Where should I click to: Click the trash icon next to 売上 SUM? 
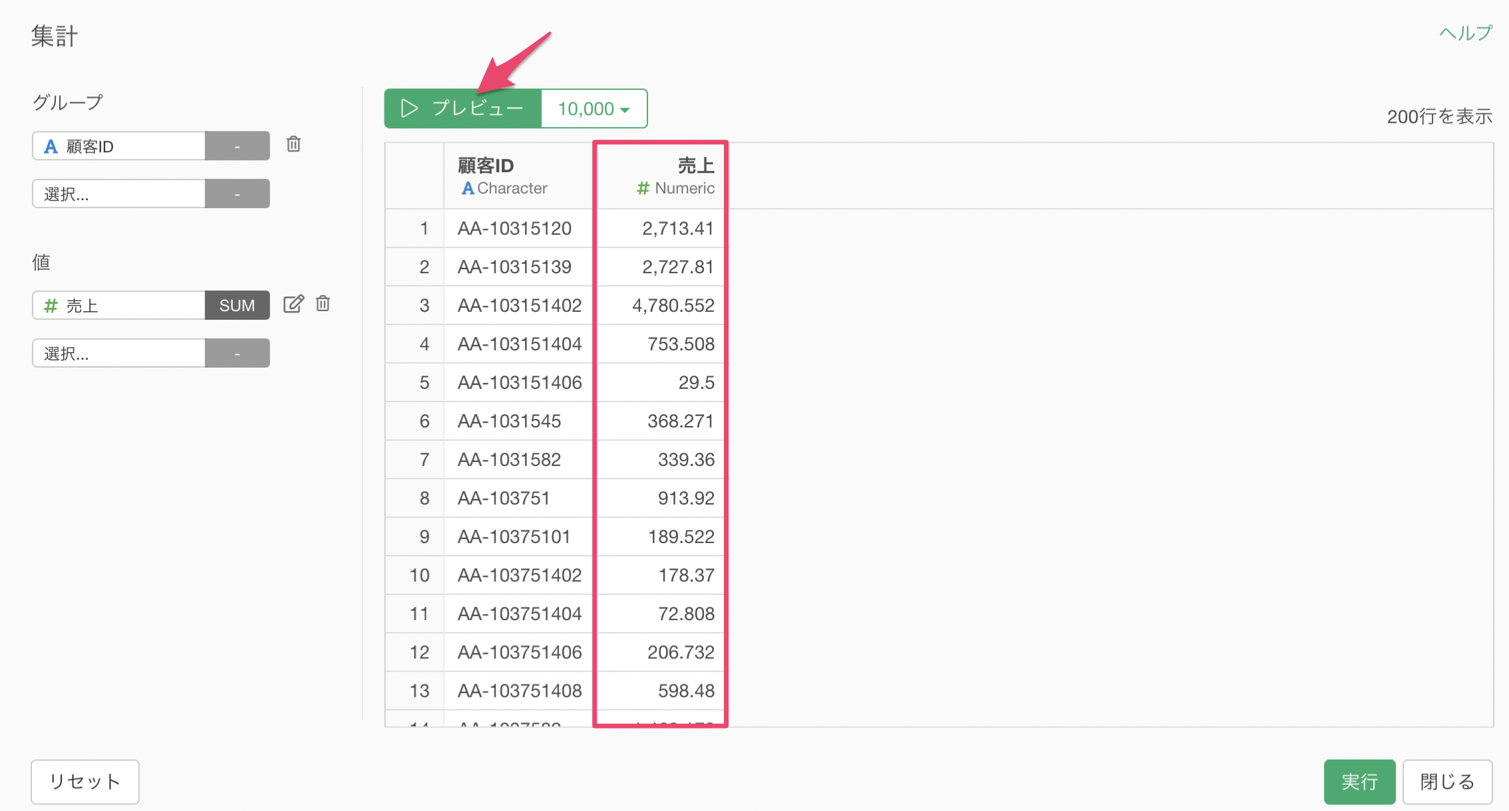point(323,304)
